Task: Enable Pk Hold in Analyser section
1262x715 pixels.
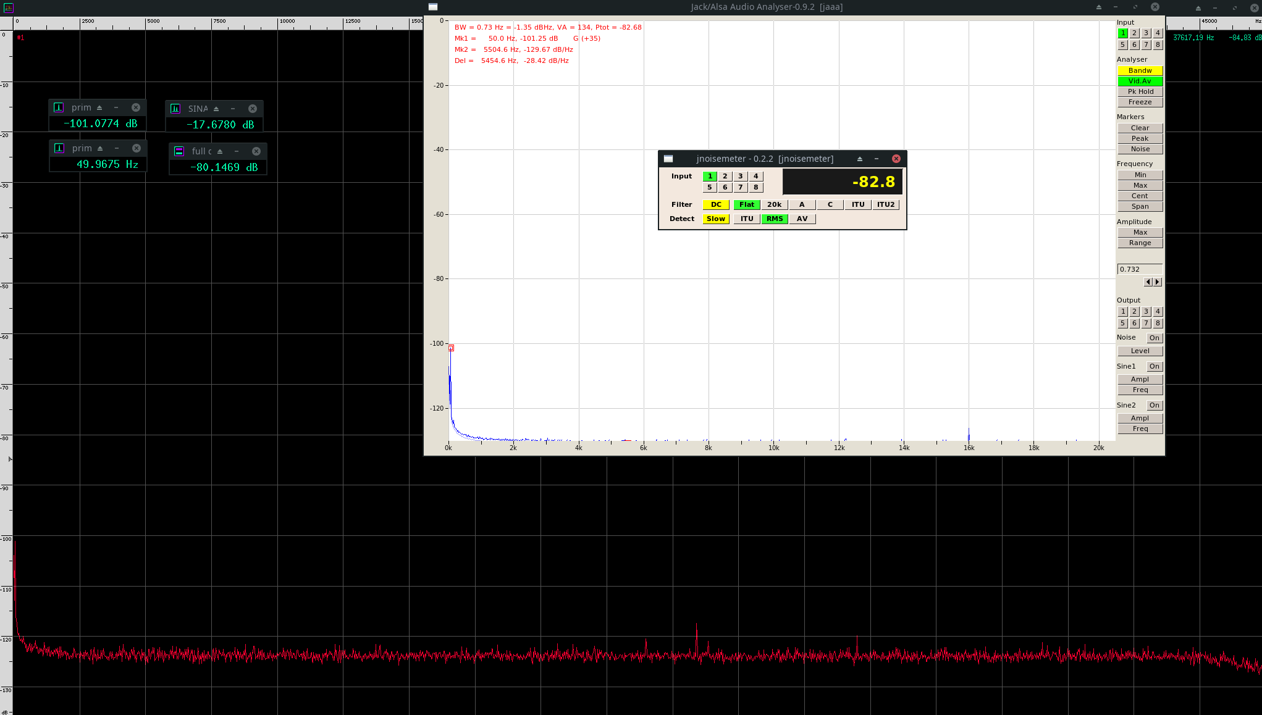Action: tap(1140, 91)
